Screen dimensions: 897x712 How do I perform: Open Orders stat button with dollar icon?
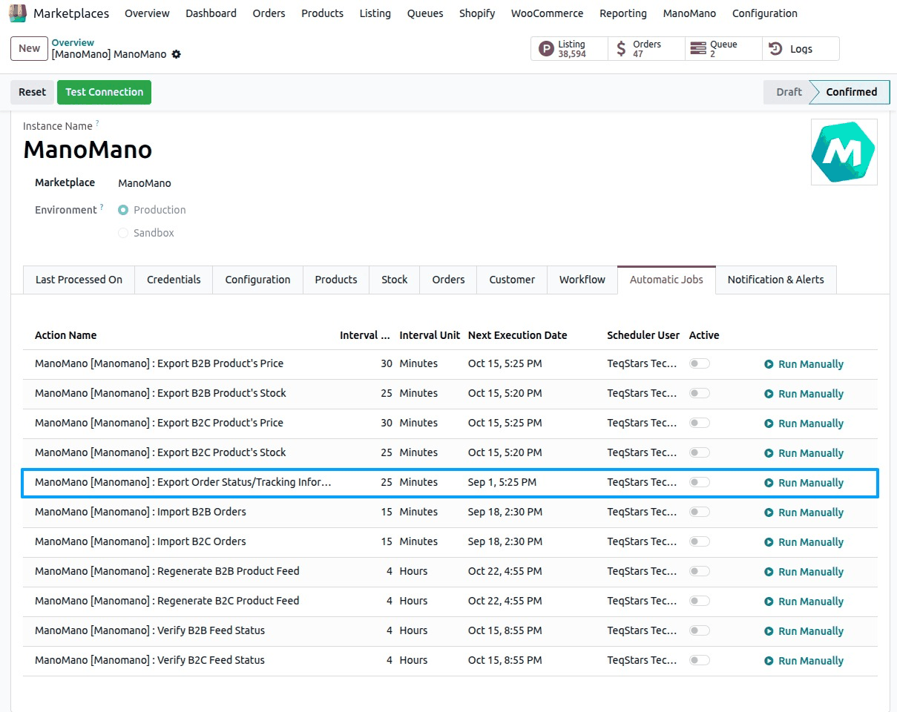[x=646, y=49]
